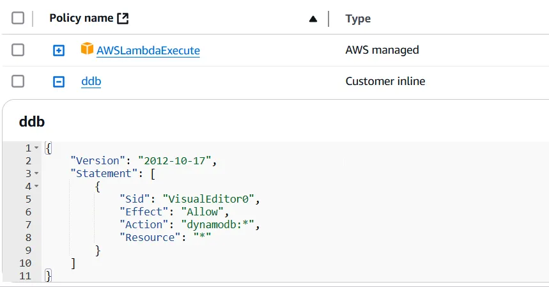This screenshot has width=549, height=287.
Task: Check the AWSLambdaExecute row checkbox
Action: tap(18, 50)
